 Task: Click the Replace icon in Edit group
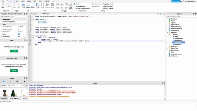coord(28,5)
